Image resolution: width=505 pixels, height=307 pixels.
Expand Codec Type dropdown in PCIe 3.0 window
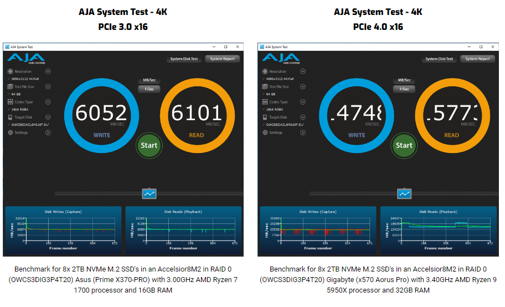48,102
